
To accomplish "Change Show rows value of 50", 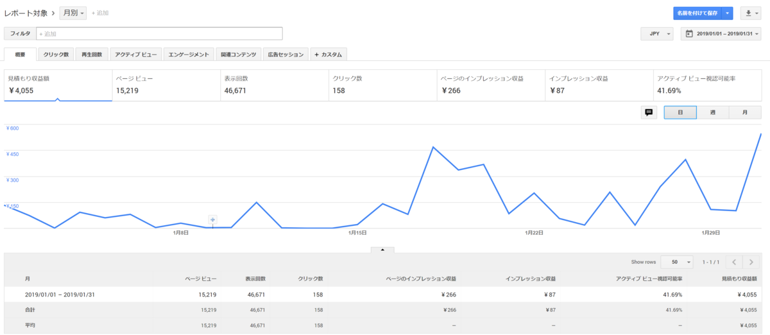I will pyautogui.click(x=677, y=262).
